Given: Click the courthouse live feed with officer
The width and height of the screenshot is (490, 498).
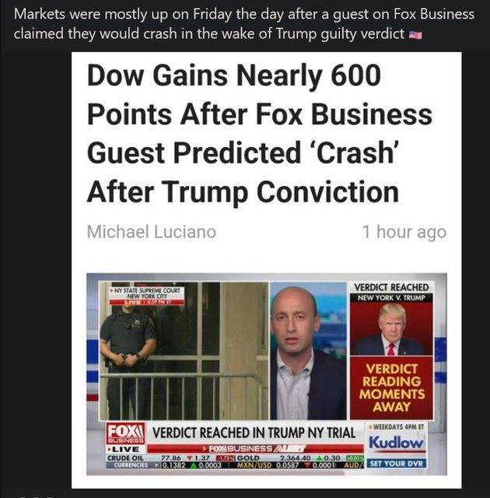Looking at the screenshot, I should 184,351.
